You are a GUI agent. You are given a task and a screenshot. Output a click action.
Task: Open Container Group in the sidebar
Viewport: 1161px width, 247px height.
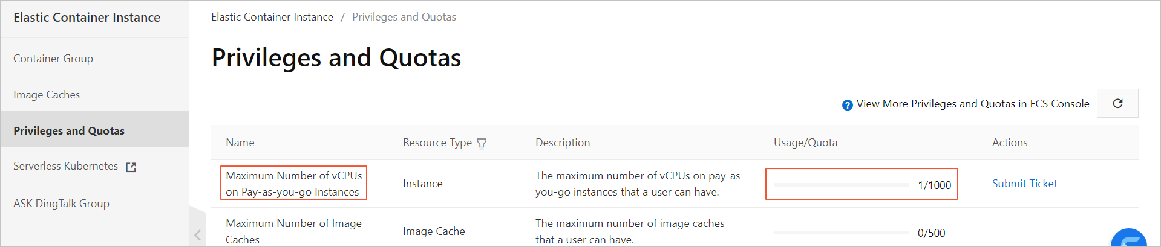[x=53, y=59]
